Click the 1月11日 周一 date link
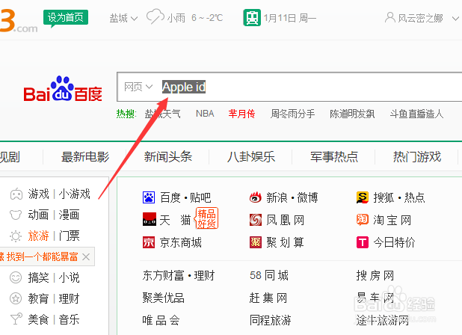Image resolution: width=462 pixels, height=335 pixels. [x=289, y=18]
